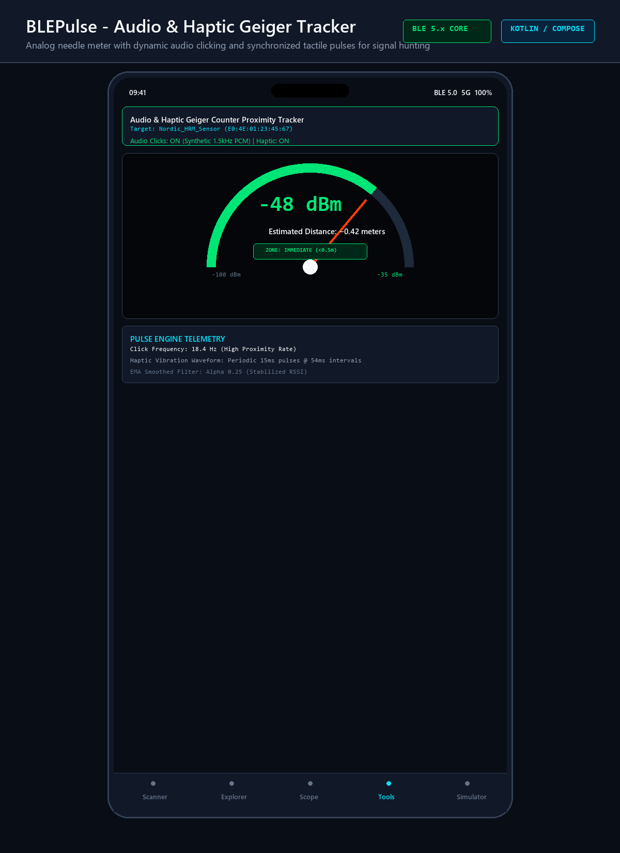Click the -48 dBm reading
This screenshot has width=620, height=853.
coord(300,204)
